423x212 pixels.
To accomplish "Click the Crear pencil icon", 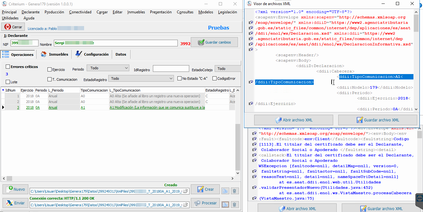I will tap(200, 189).
